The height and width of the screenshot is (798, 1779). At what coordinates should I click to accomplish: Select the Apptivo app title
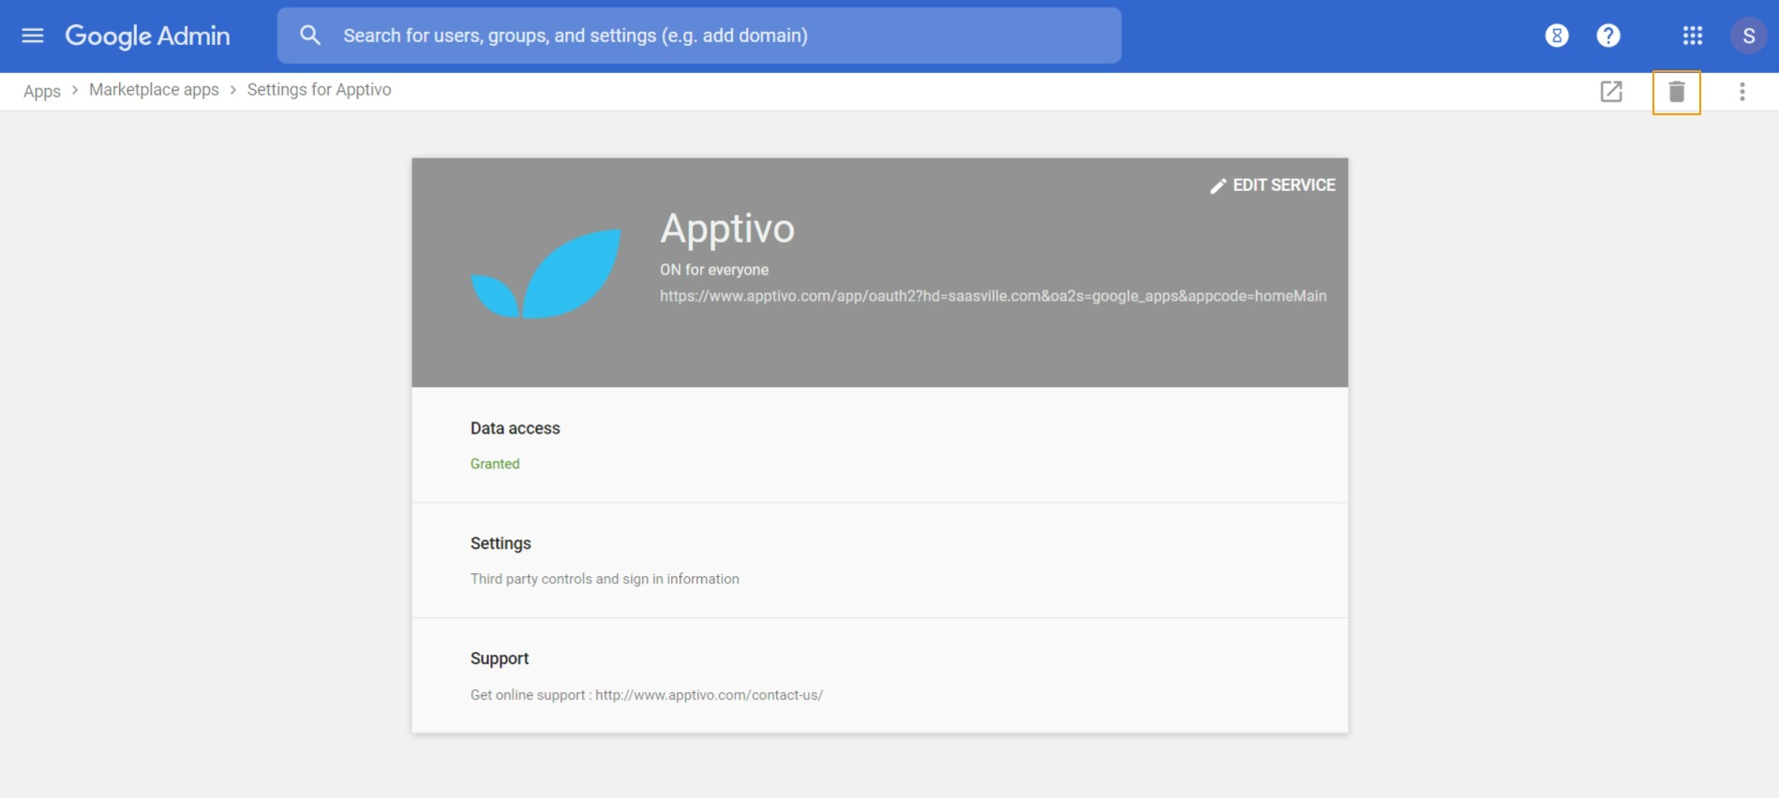pyautogui.click(x=727, y=229)
